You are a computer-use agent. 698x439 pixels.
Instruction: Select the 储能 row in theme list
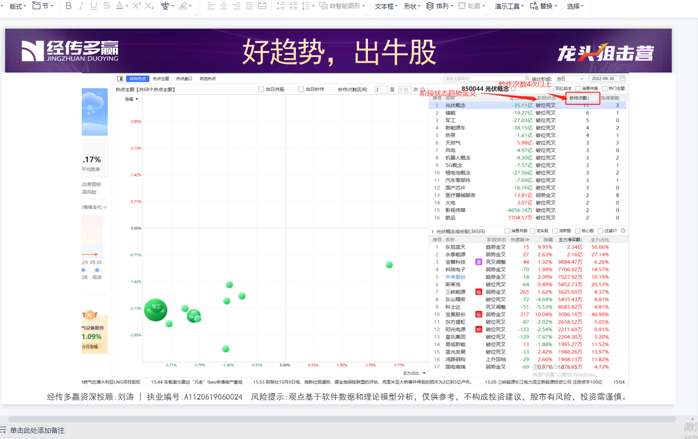tap(527, 113)
